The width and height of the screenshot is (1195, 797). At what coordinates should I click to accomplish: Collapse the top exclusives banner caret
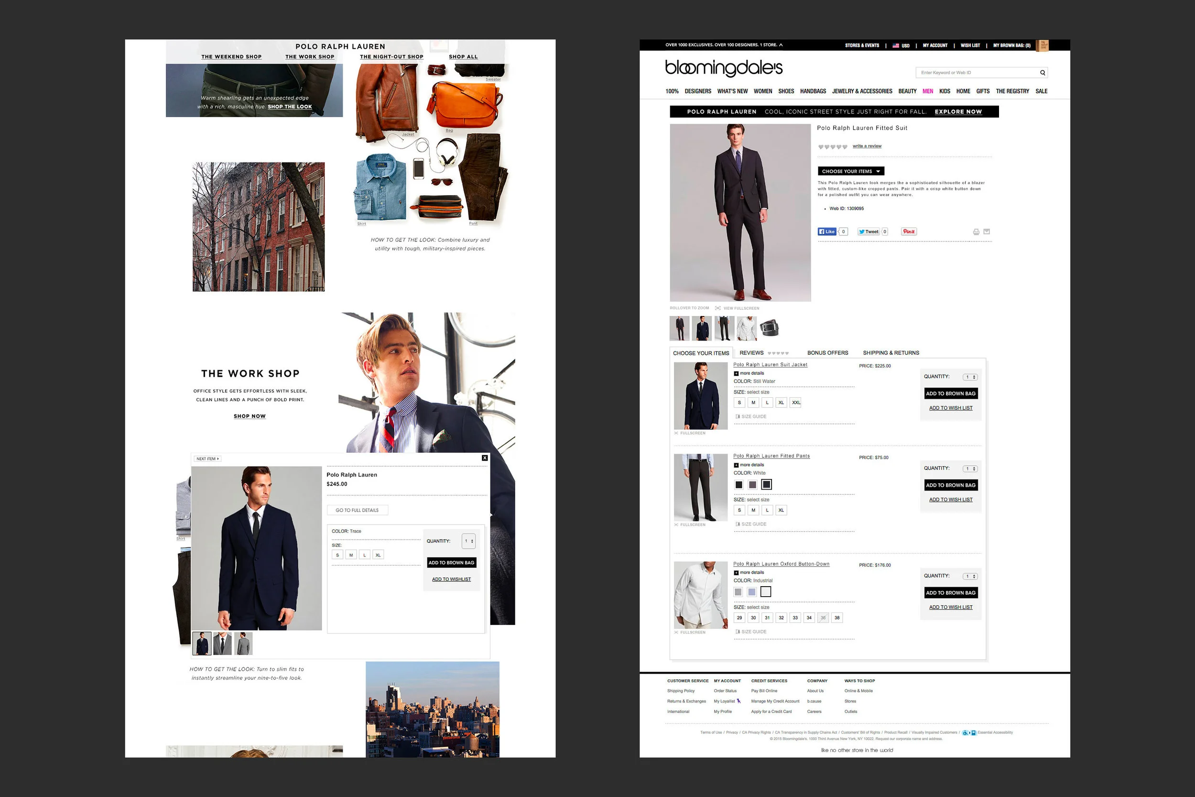click(x=781, y=45)
